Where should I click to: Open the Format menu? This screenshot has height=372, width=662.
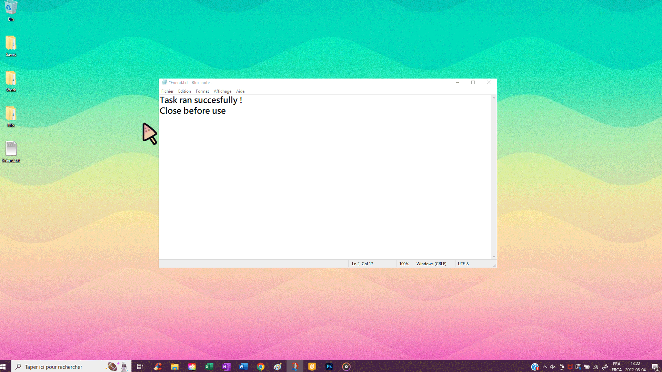tap(202, 91)
